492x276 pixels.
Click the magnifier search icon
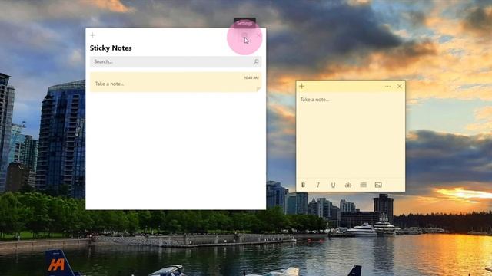click(256, 61)
